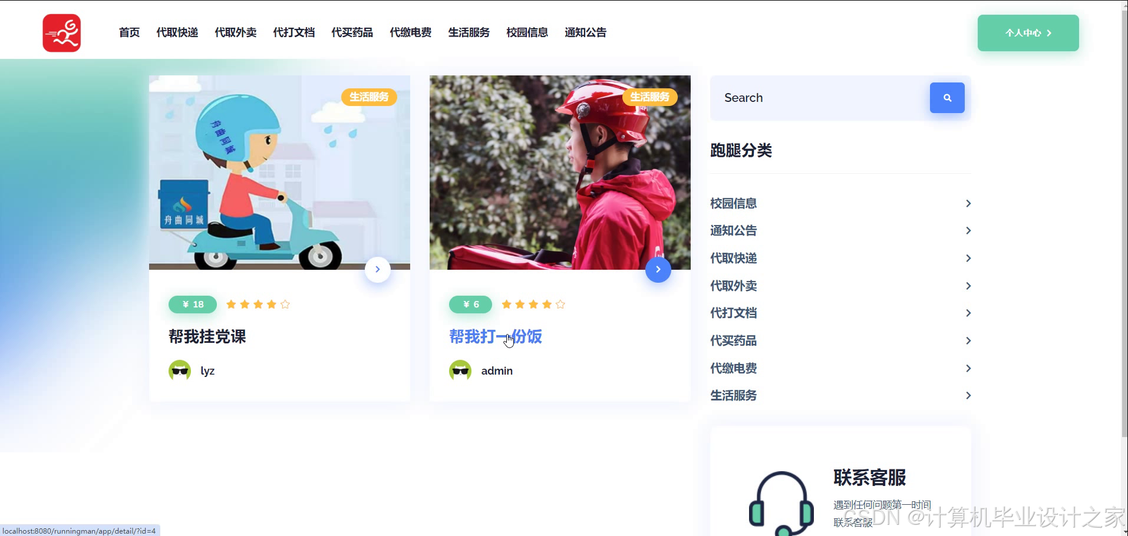1128x536 pixels.
Task: Expand the 代打文档 category chevron
Action: pyautogui.click(x=968, y=313)
